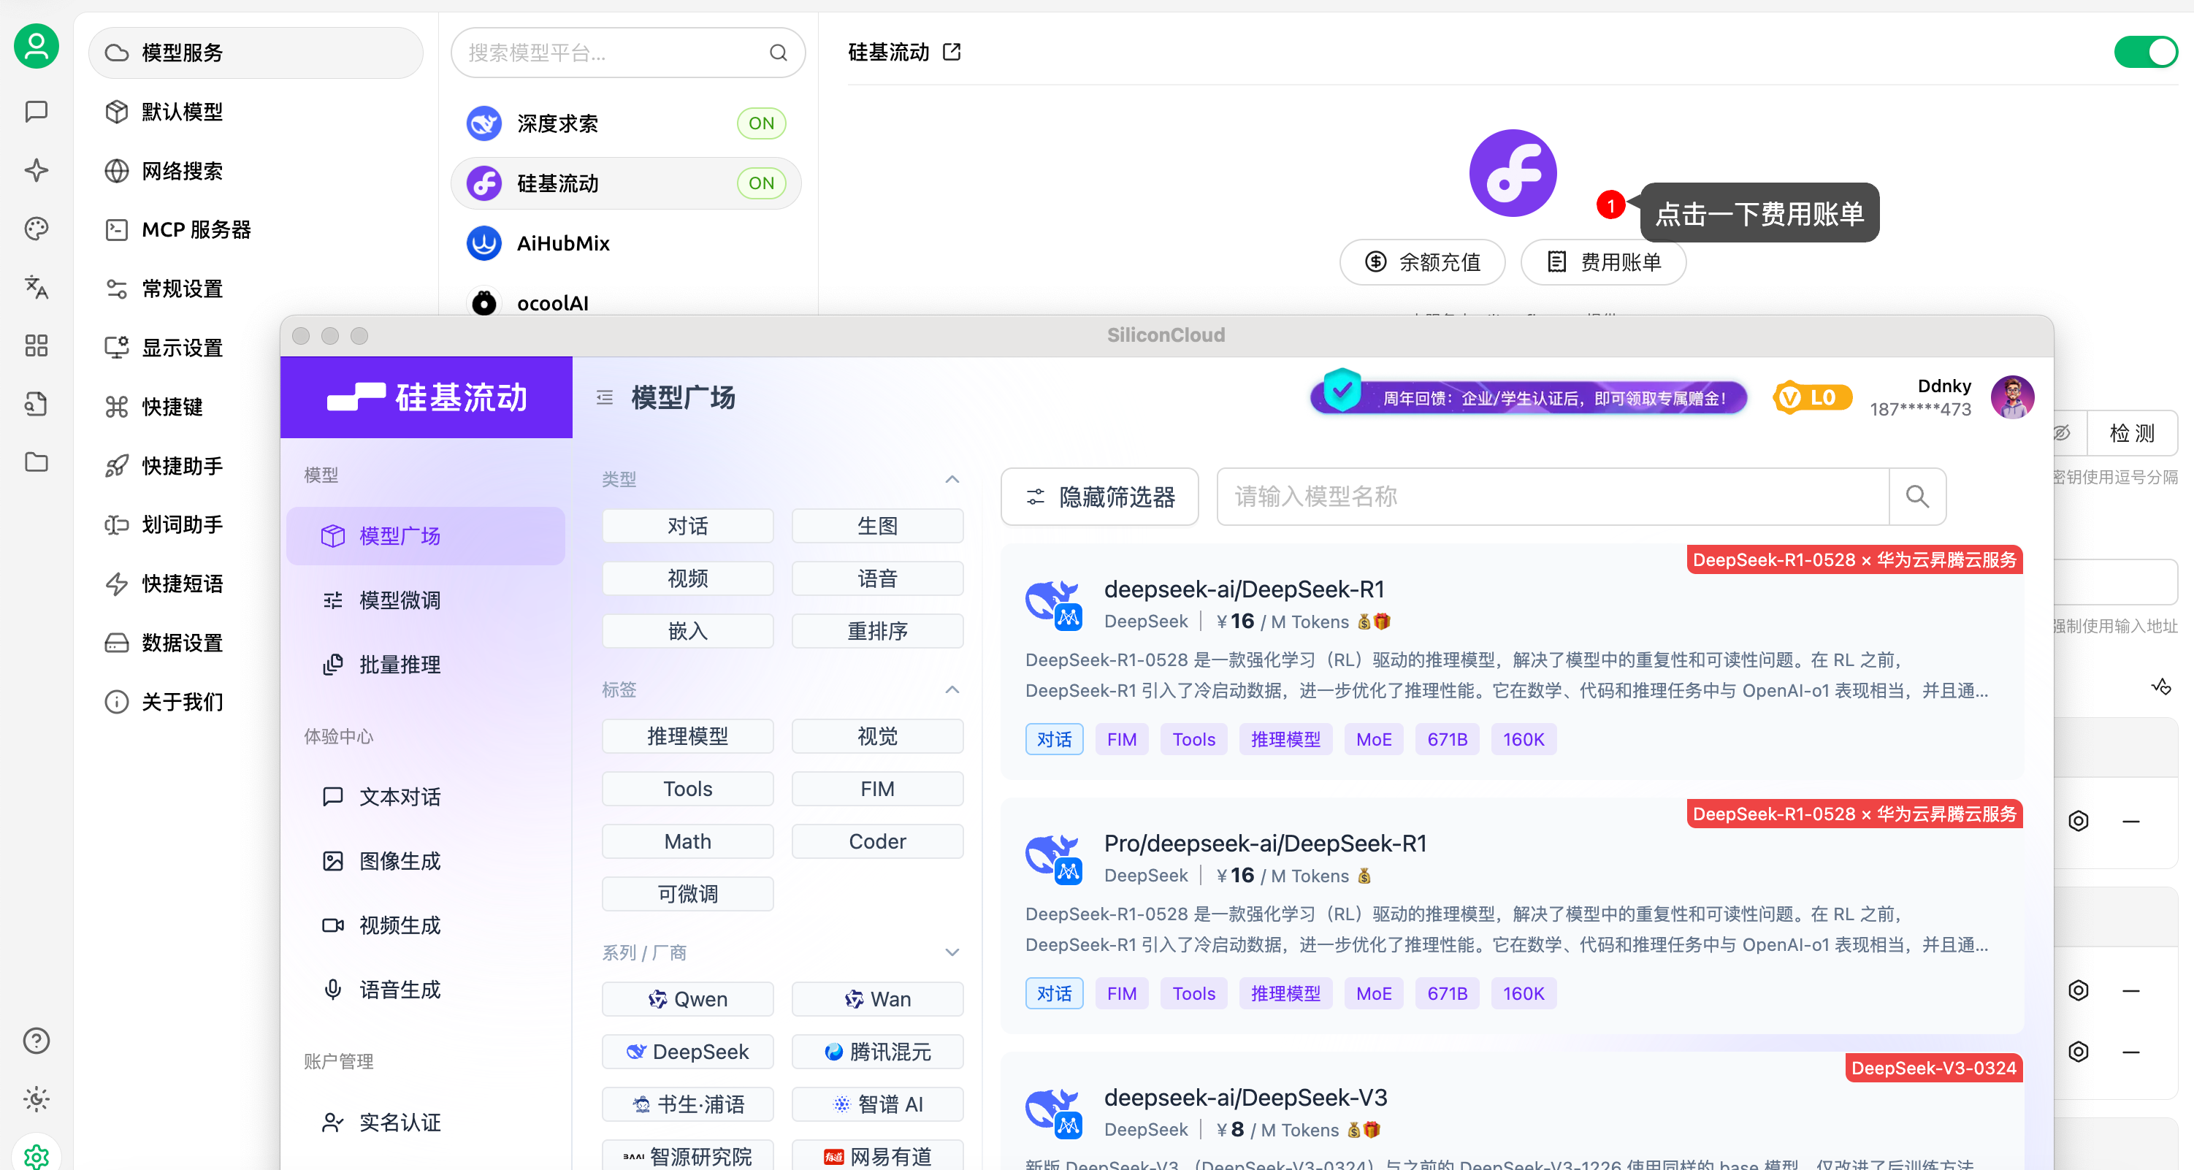Toggle the theme brightness icon
The width and height of the screenshot is (2194, 1170).
pyautogui.click(x=37, y=1099)
